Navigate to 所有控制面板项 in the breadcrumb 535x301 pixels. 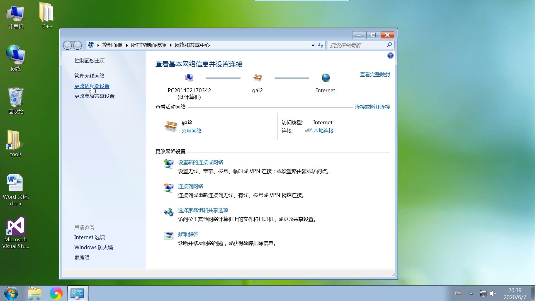tap(149, 45)
